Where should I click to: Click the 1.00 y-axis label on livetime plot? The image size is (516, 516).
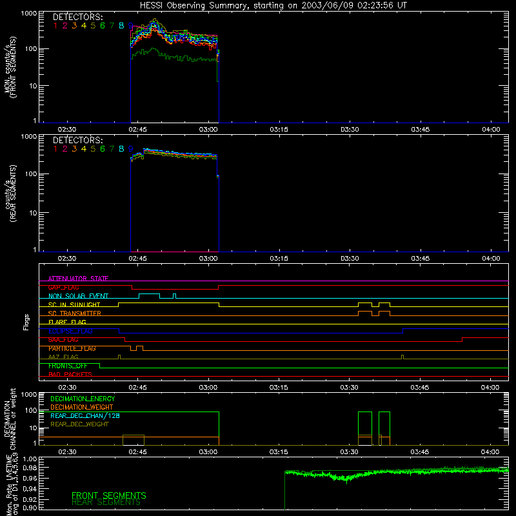[x=30, y=459]
